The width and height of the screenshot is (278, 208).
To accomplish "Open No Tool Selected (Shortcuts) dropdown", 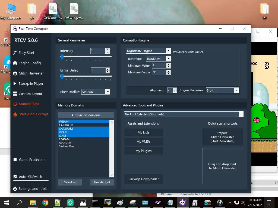I will click(x=241, y=114).
